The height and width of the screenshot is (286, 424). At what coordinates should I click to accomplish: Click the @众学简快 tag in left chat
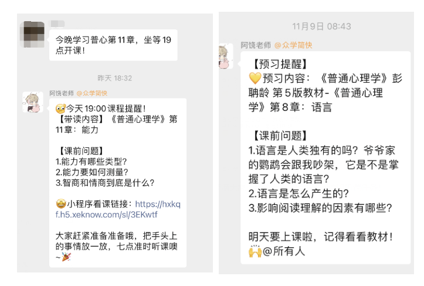click(x=92, y=93)
